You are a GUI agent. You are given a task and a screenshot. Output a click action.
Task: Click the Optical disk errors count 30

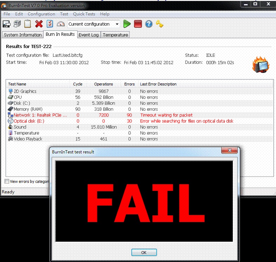click(129, 121)
